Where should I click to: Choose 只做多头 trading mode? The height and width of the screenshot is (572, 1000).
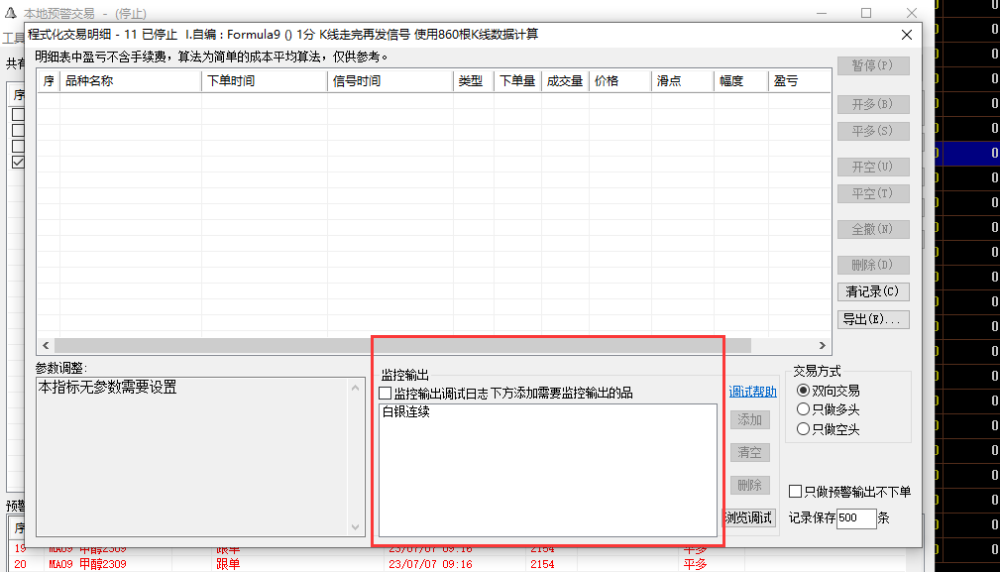tap(804, 409)
